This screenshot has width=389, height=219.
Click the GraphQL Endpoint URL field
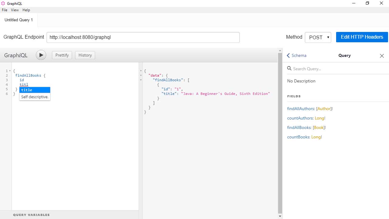coord(143,37)
